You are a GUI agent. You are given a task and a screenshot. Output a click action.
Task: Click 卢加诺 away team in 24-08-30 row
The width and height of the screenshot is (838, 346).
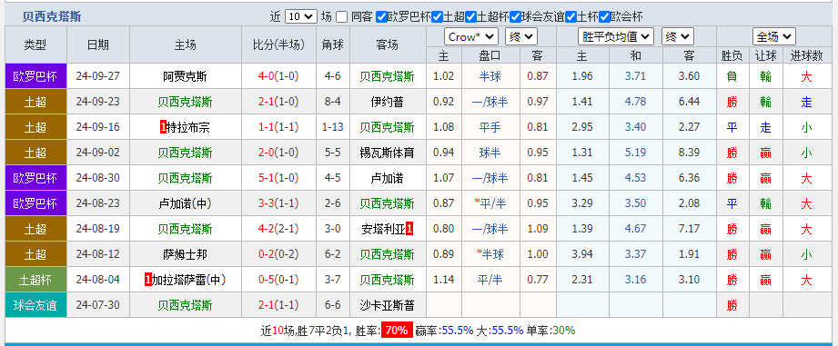(387, 178)
